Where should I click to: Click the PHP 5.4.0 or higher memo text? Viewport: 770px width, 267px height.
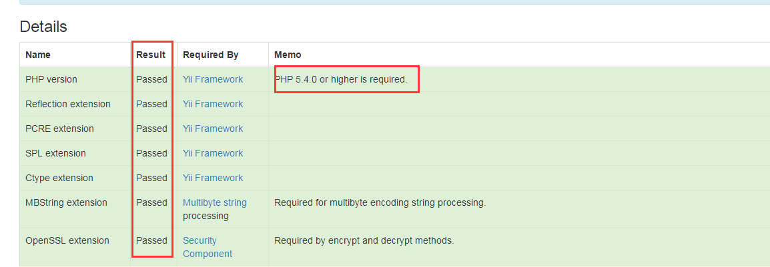click(340, 79)
